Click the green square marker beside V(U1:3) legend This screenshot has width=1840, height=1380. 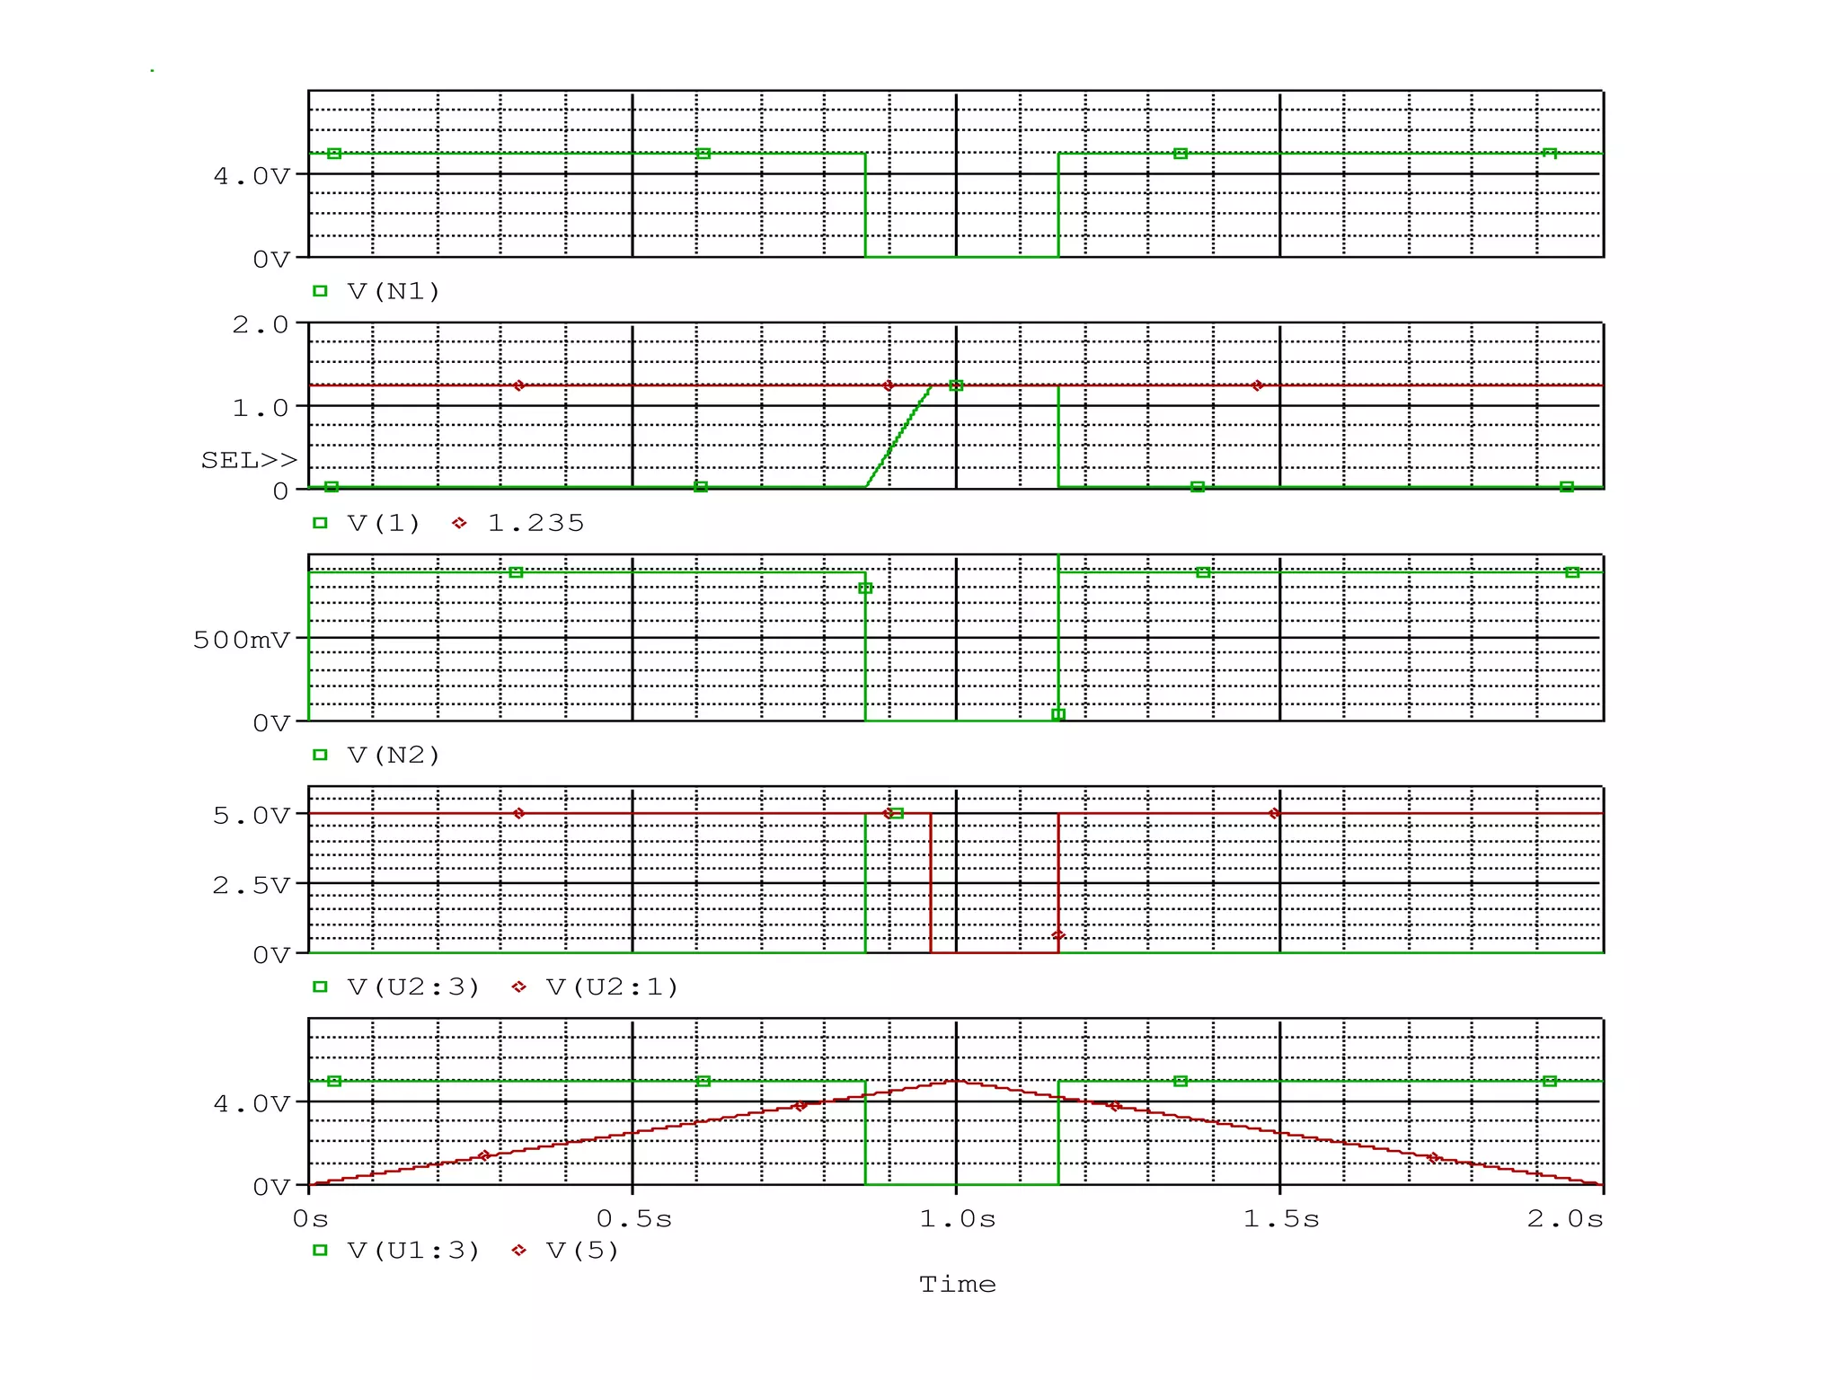tap(320, 1250)
